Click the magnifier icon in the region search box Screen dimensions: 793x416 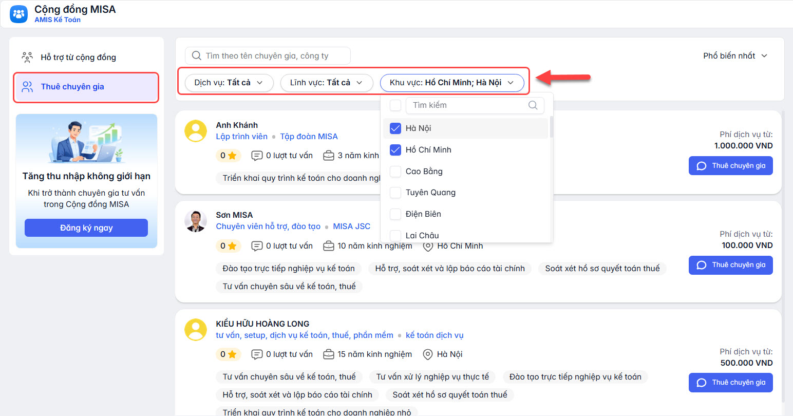point(533,105)
